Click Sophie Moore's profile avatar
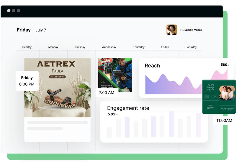Screen dimensions: 236x162 pos(171,30)
